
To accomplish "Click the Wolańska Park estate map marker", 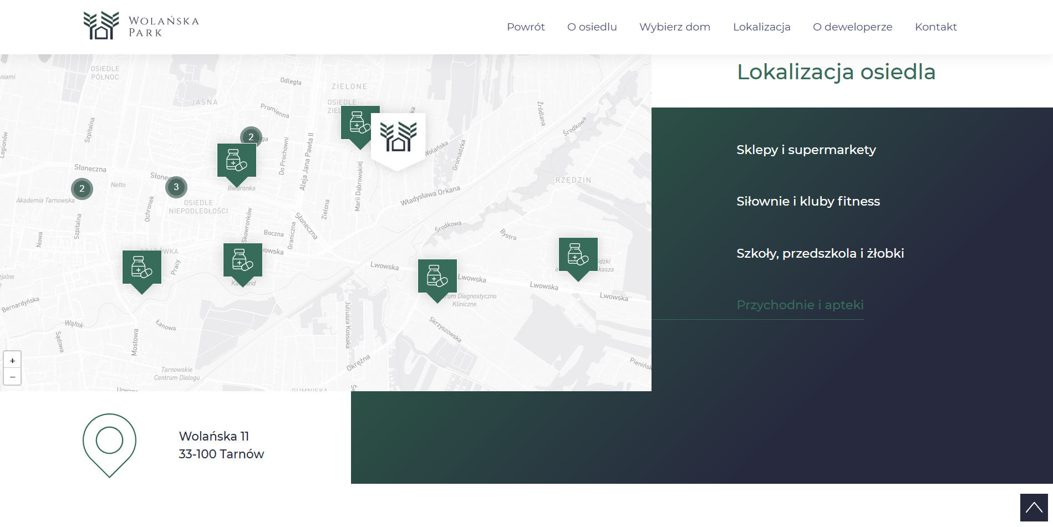I will point(398,141).
